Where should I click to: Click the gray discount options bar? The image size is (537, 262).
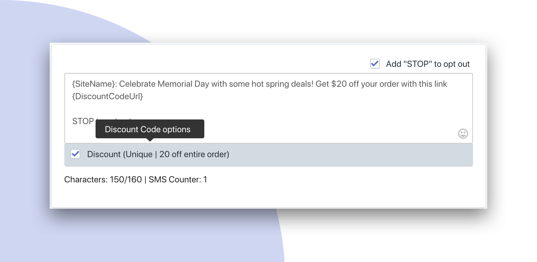tap(268, 155)
